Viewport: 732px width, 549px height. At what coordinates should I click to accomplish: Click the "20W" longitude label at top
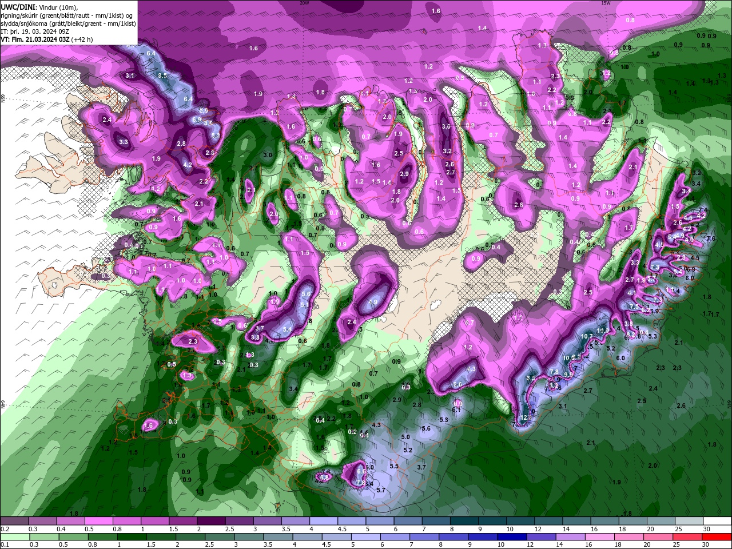[x=304, y=3]
